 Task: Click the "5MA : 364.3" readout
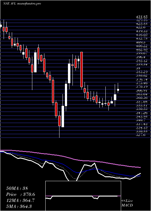19,206
